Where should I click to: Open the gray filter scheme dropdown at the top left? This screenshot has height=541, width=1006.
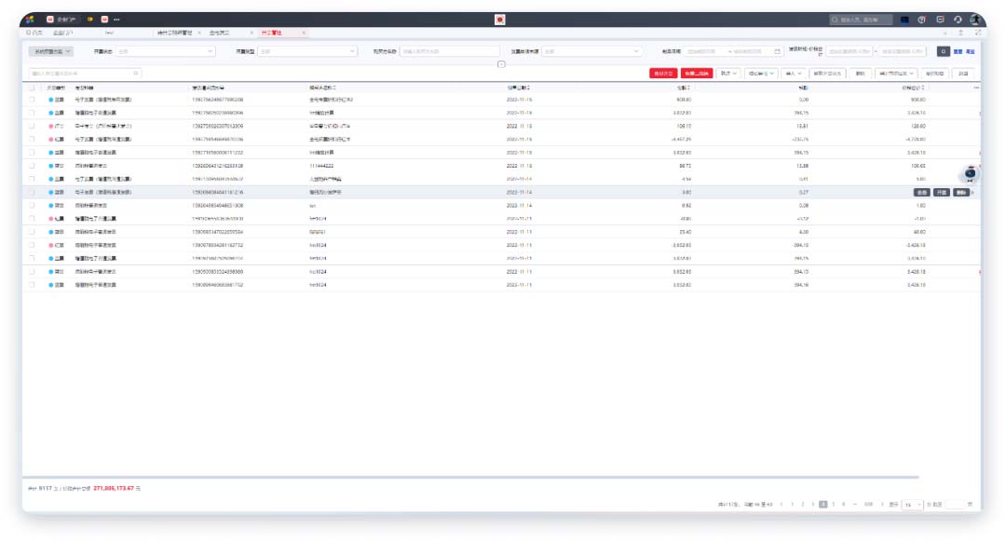[x=50, y=51]
